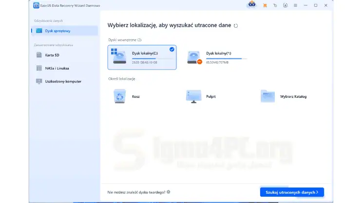Click the recycle bin icon
The image size is (362, 203).
tap(119, 96)
